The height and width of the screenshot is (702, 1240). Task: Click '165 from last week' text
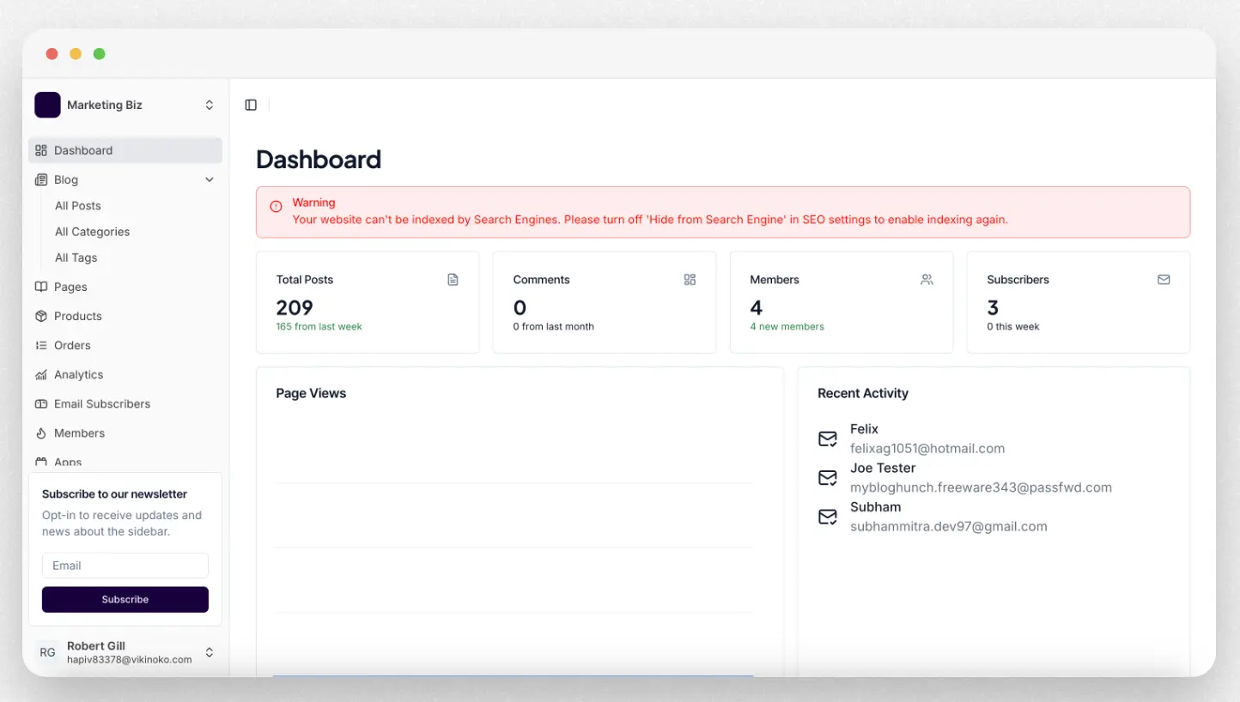tap(319, 327)
